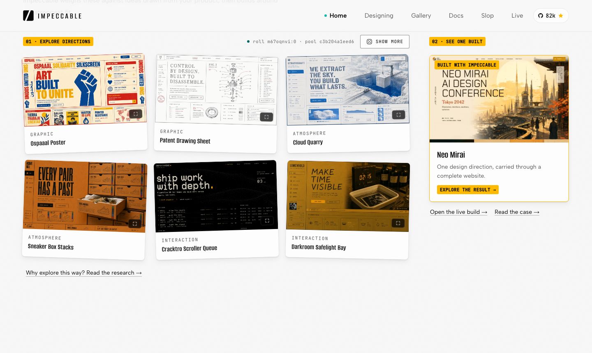This screenshot has width=592, height=353.
Task: Click the 01 · EXPLORE DIRECTIONS label
Action: tap(58, 41)
